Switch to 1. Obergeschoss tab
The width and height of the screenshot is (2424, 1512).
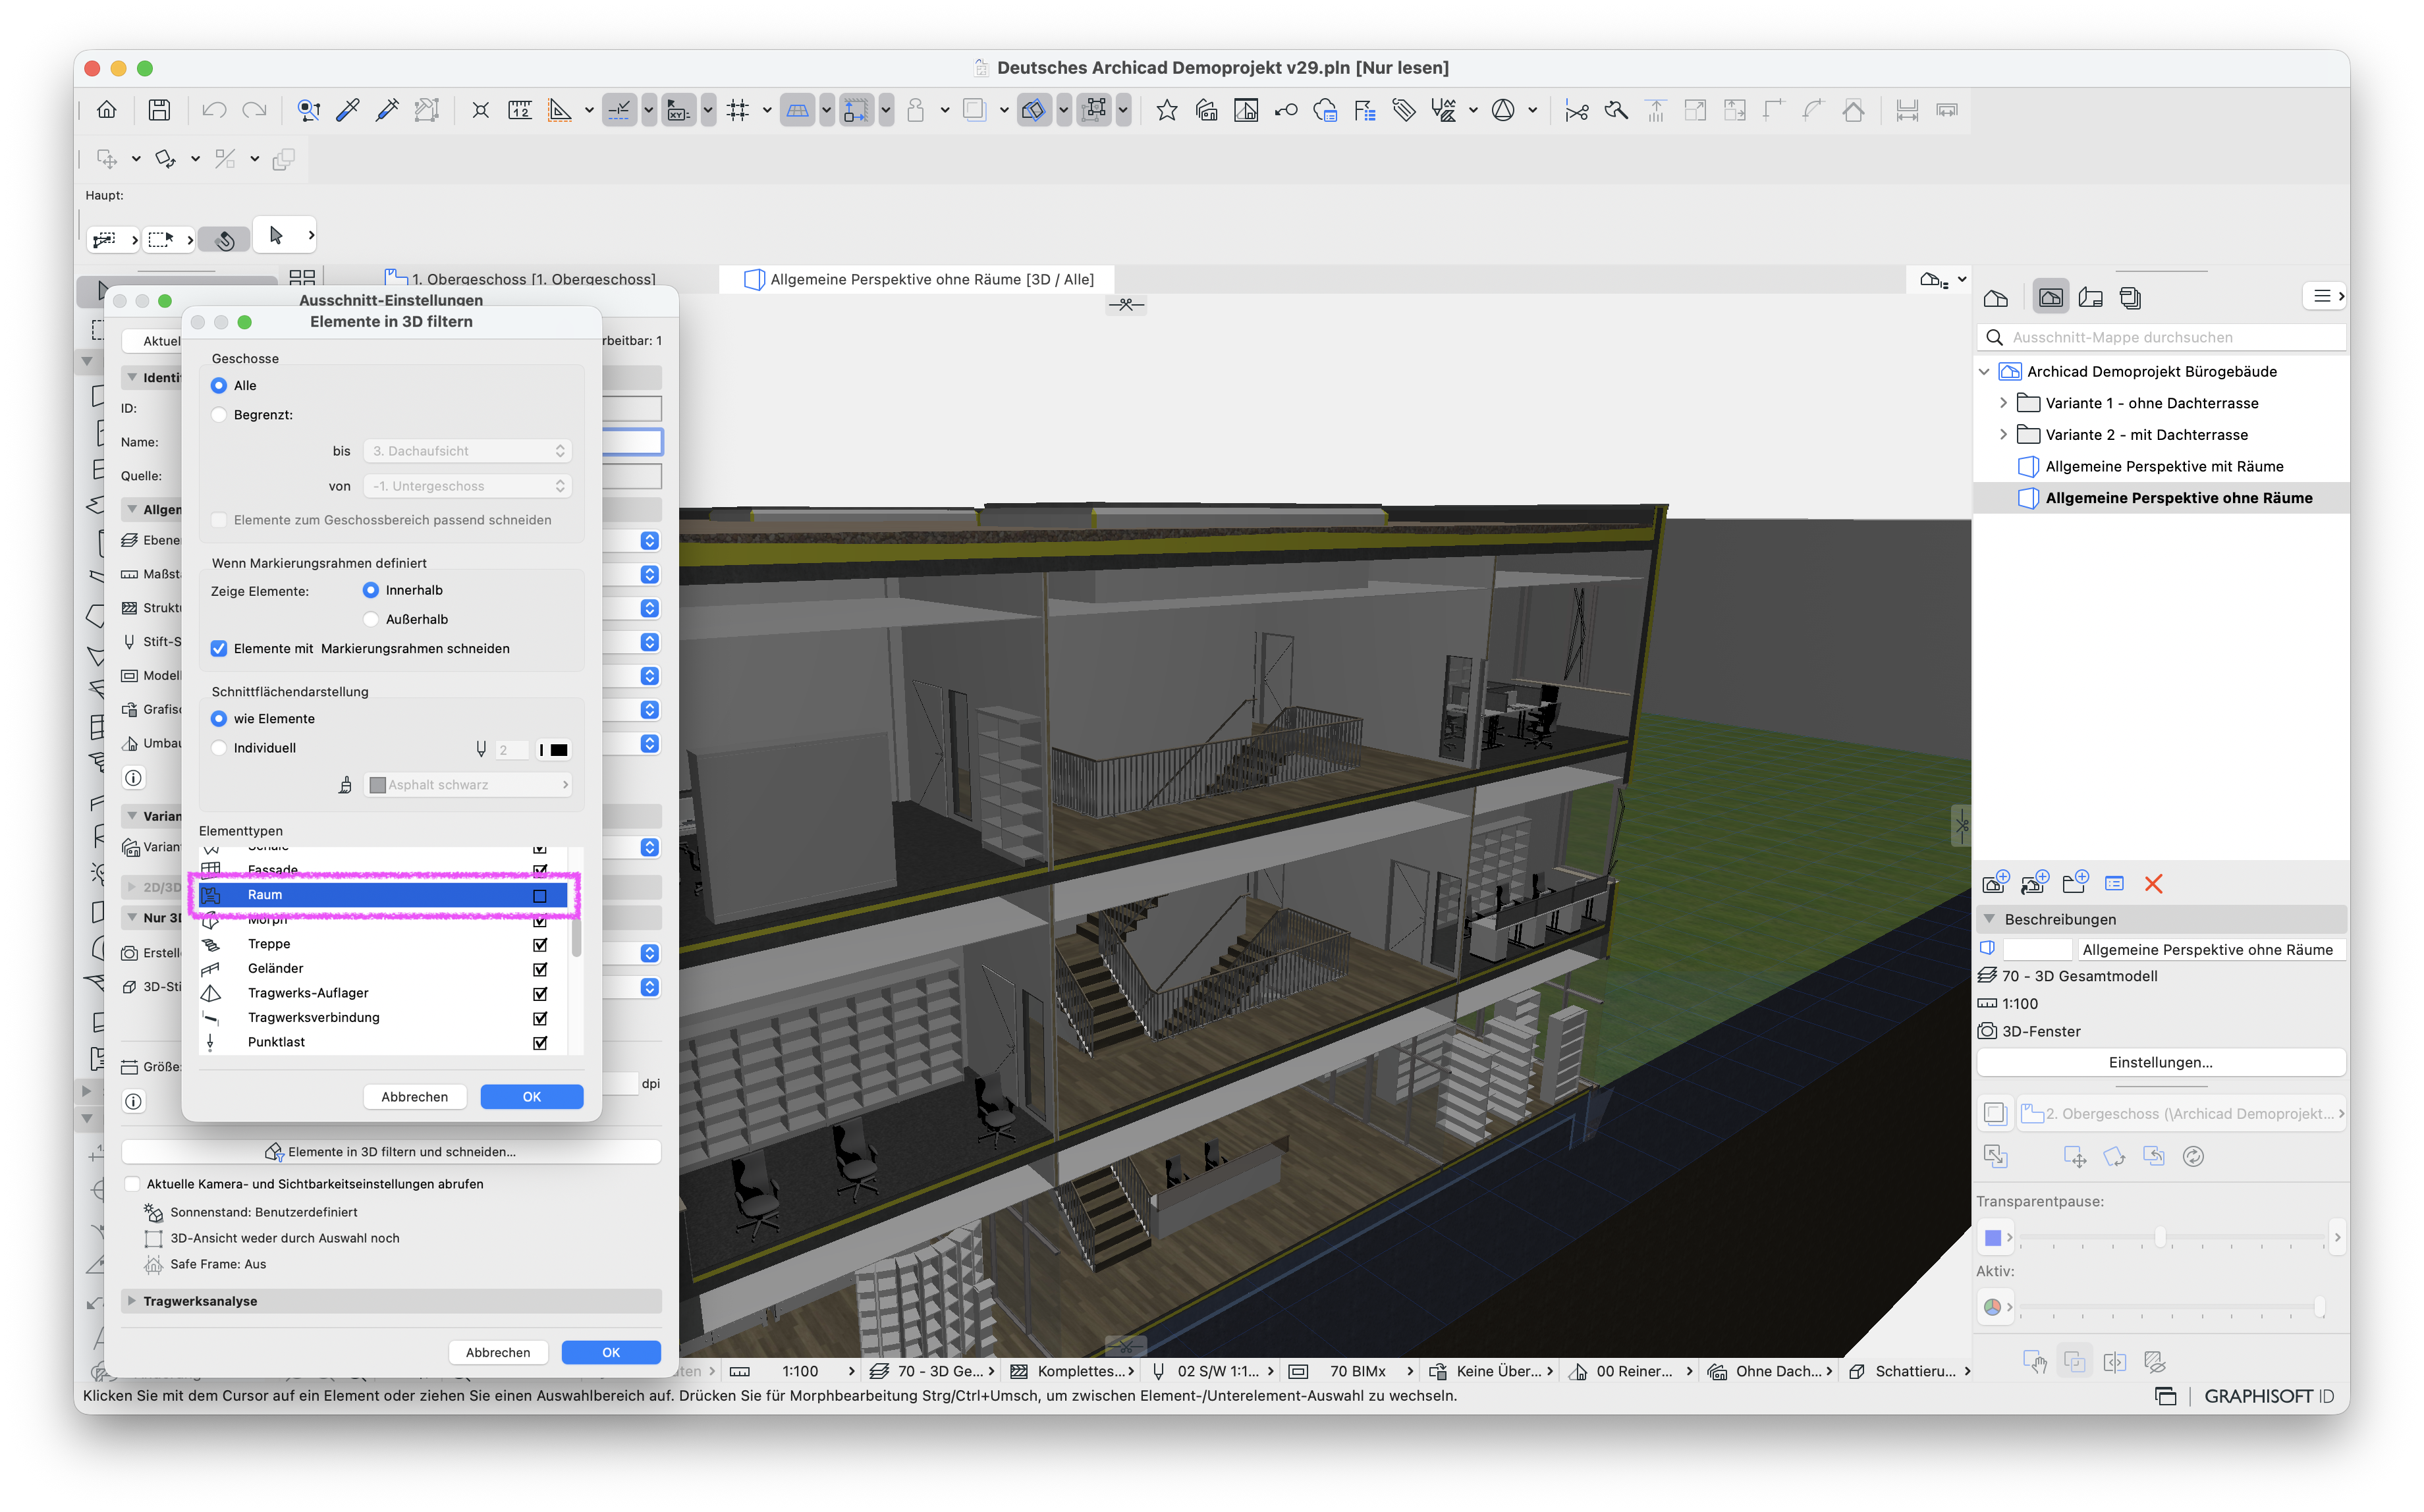[x=521, y=279]
